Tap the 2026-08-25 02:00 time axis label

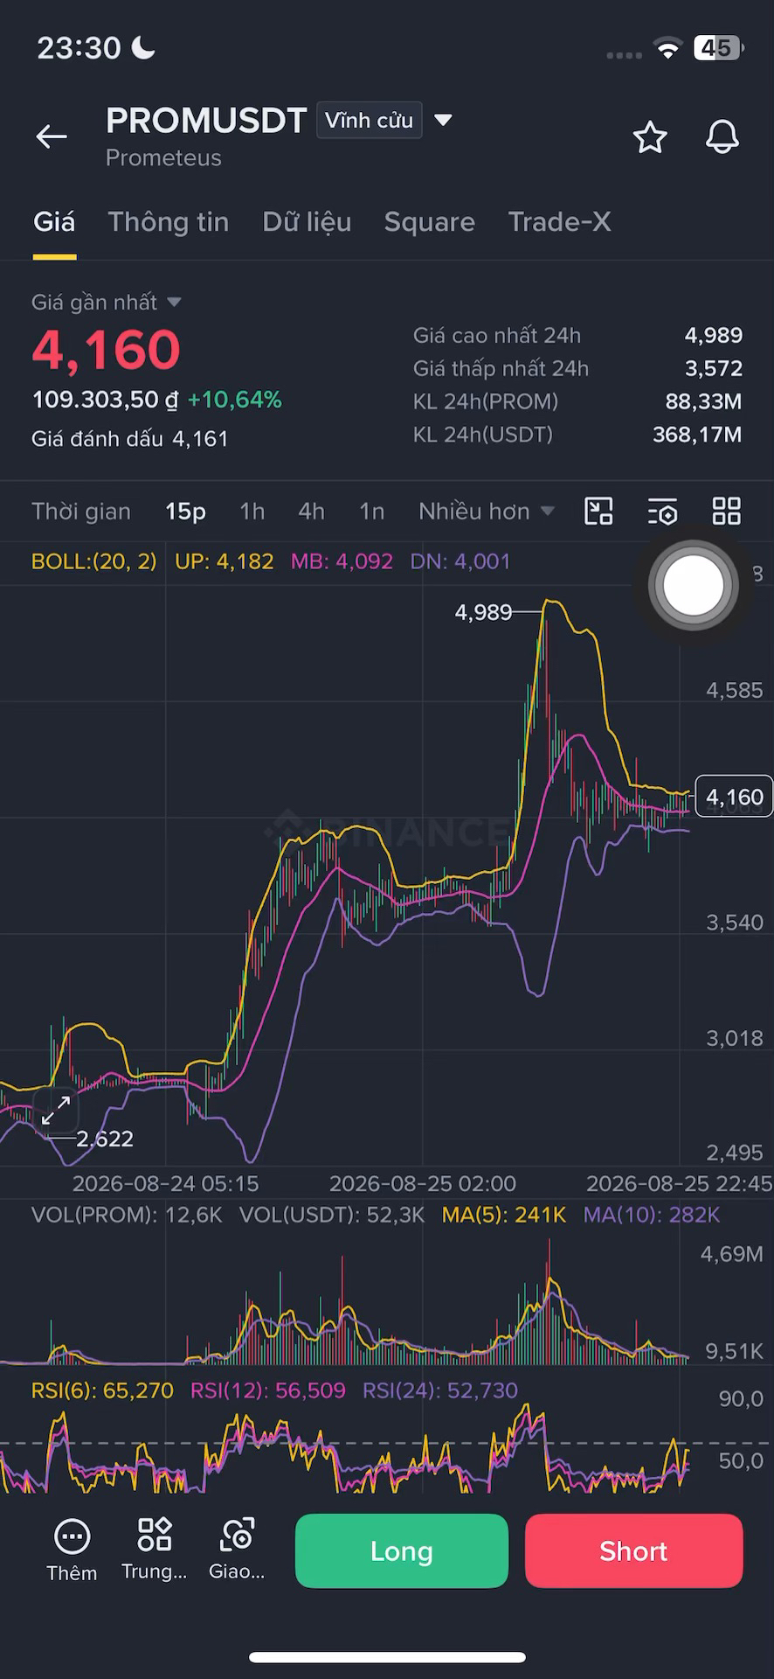point(423,1184)
